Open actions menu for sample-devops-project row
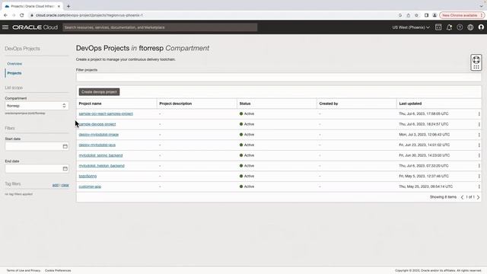The height and width of the screenshot is (274, 487). [479, 124]
